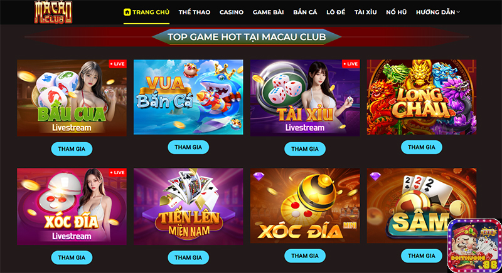Join Long Châu with its Tham Gia button
The width and height of the screenshot is (502, 273).
click(x=421, y=147)
